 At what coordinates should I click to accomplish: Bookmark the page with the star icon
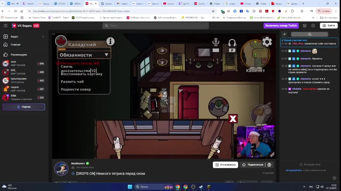(x=213, y=11)
